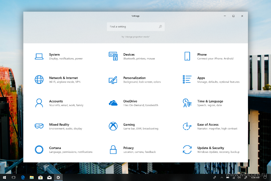The height and width of the screenshot is (181, 271).
Task: Open Accounts via the person icon
Action: pos(39,103)
